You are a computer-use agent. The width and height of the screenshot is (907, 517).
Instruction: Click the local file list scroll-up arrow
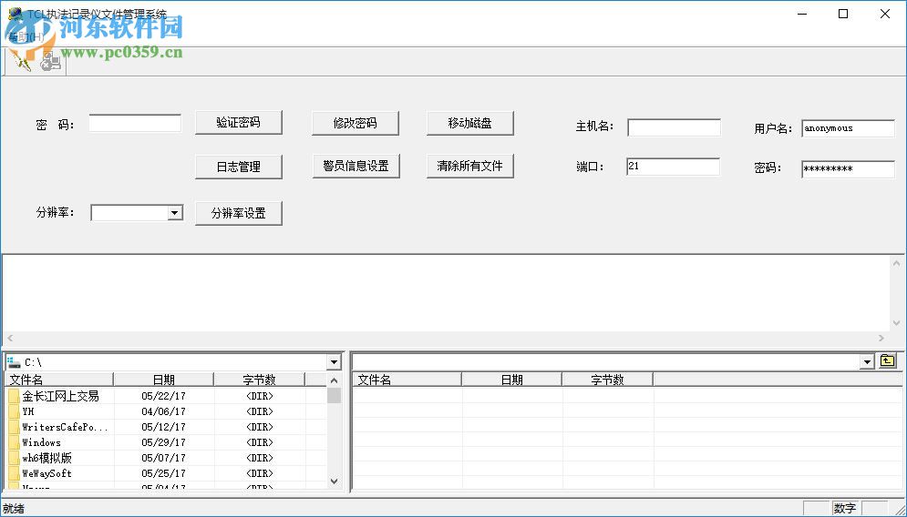334,380
